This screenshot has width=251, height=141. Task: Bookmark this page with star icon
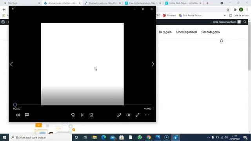[228, 9]
